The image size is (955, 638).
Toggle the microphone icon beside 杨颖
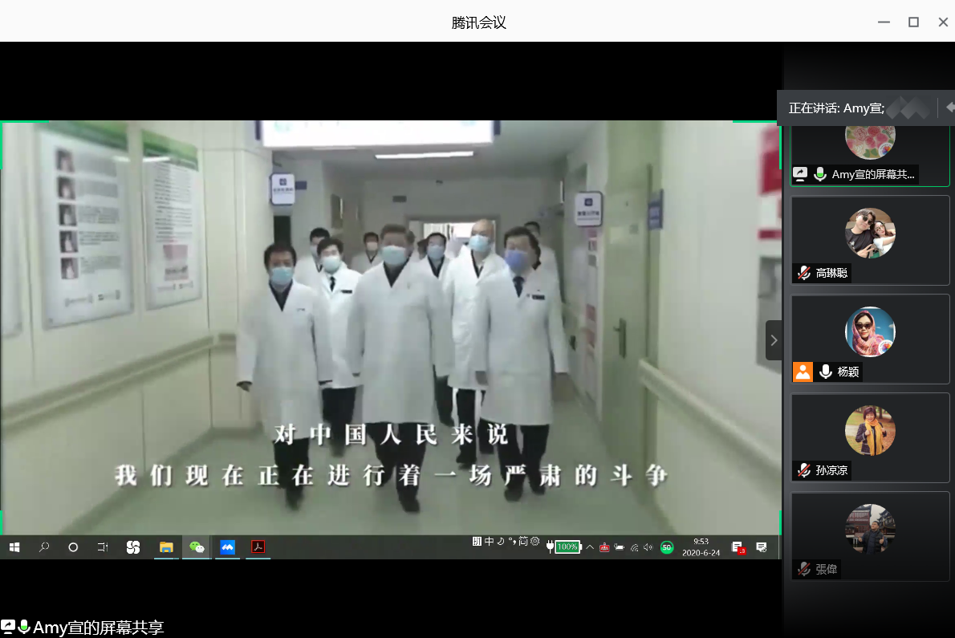click(825, 372)
